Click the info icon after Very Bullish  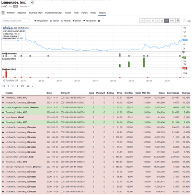coord(99,21)
